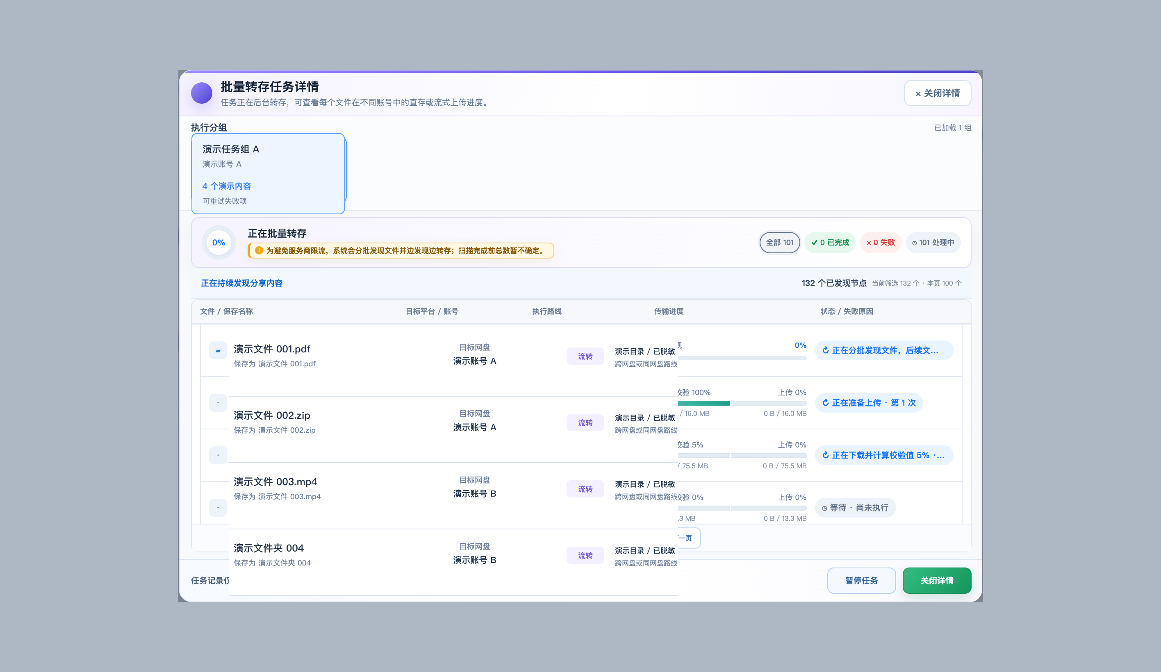Image resolution: width=1161 pixels, height=672 pixels.
Task: Click the column header 文件 / 保存名称
Action: click(226, 311)
